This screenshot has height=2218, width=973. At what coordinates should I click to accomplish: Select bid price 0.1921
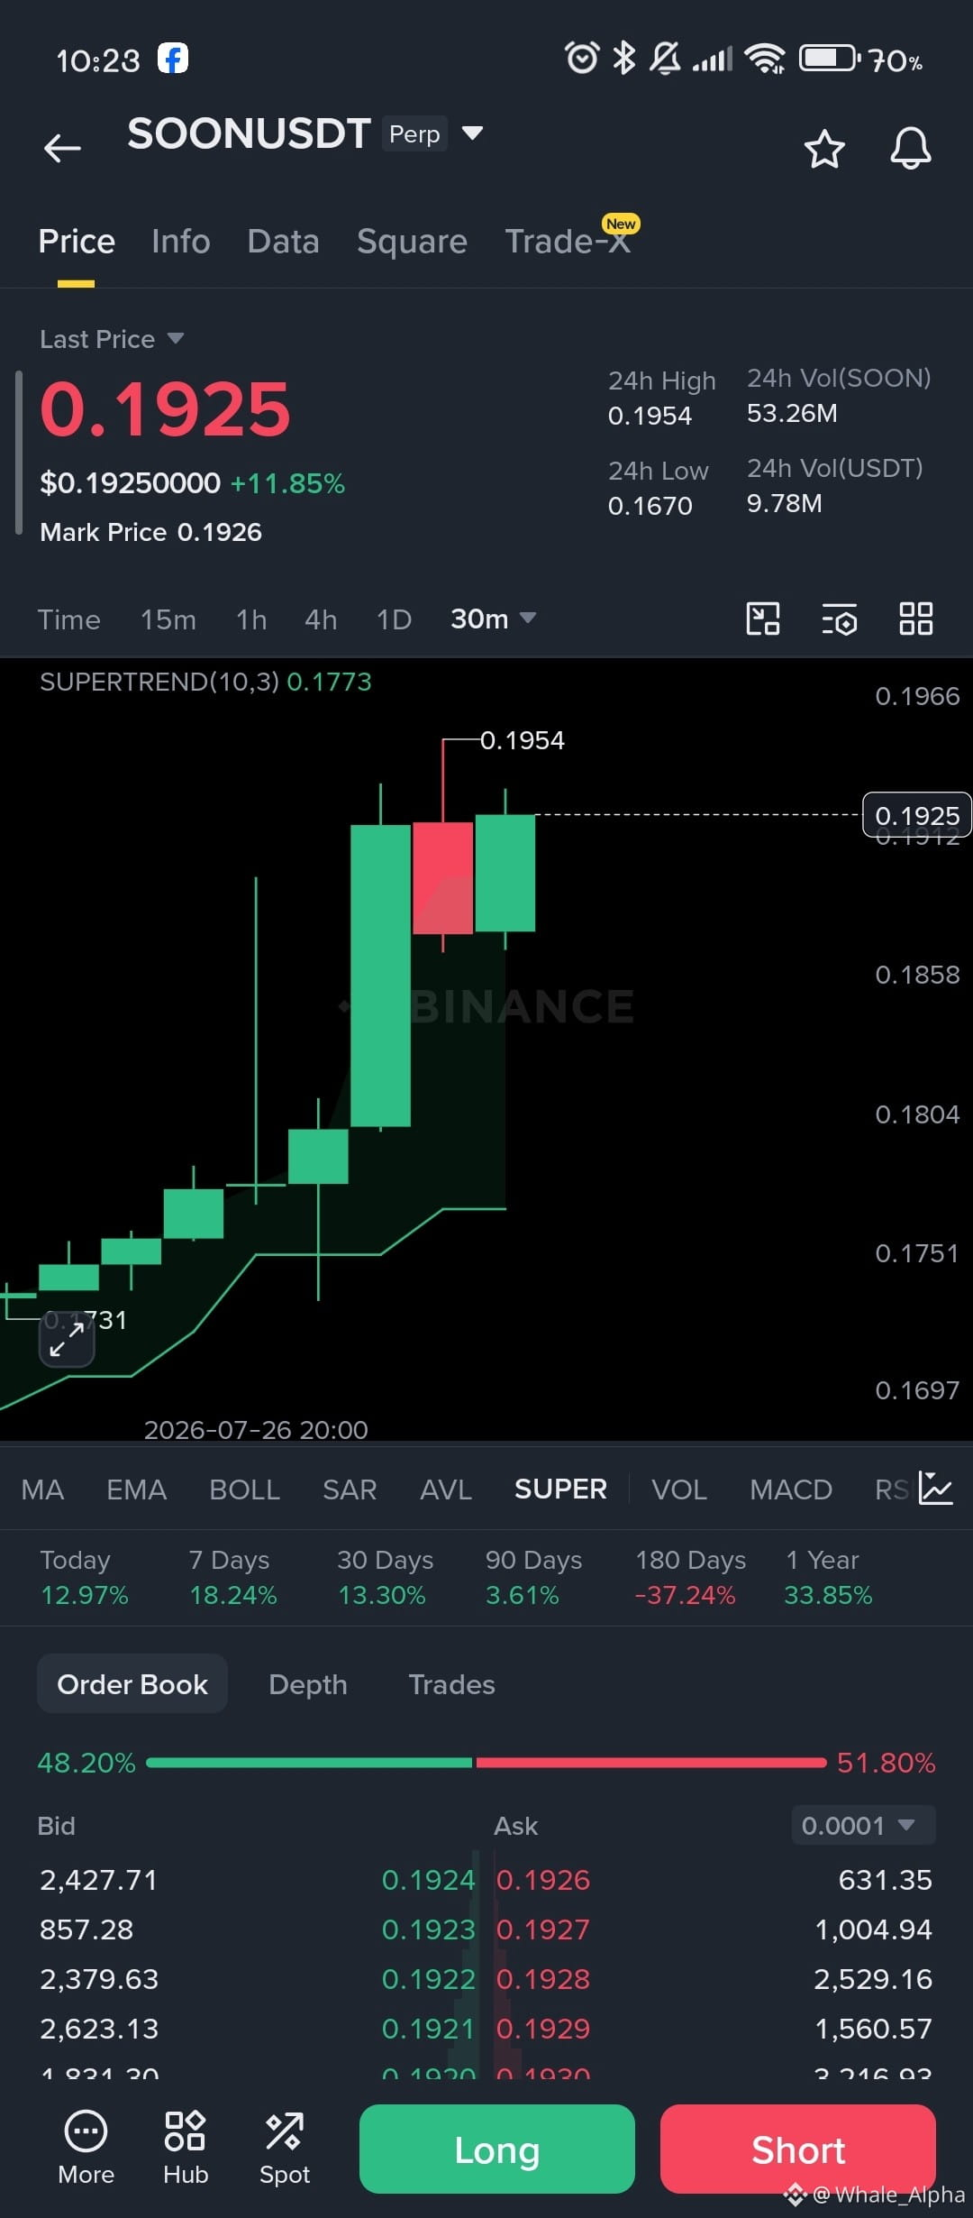coord(428,2029)
